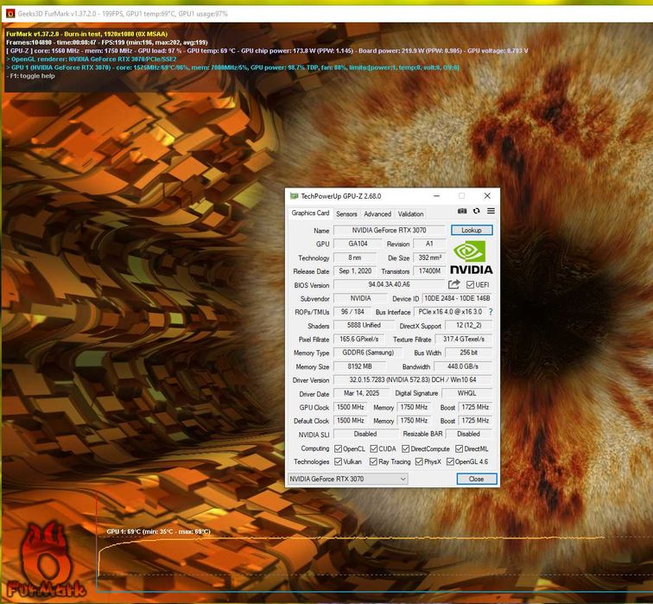Toggle the Vulkan checkbox
This screenshot has width=653, height=604.
click(339, 461)
